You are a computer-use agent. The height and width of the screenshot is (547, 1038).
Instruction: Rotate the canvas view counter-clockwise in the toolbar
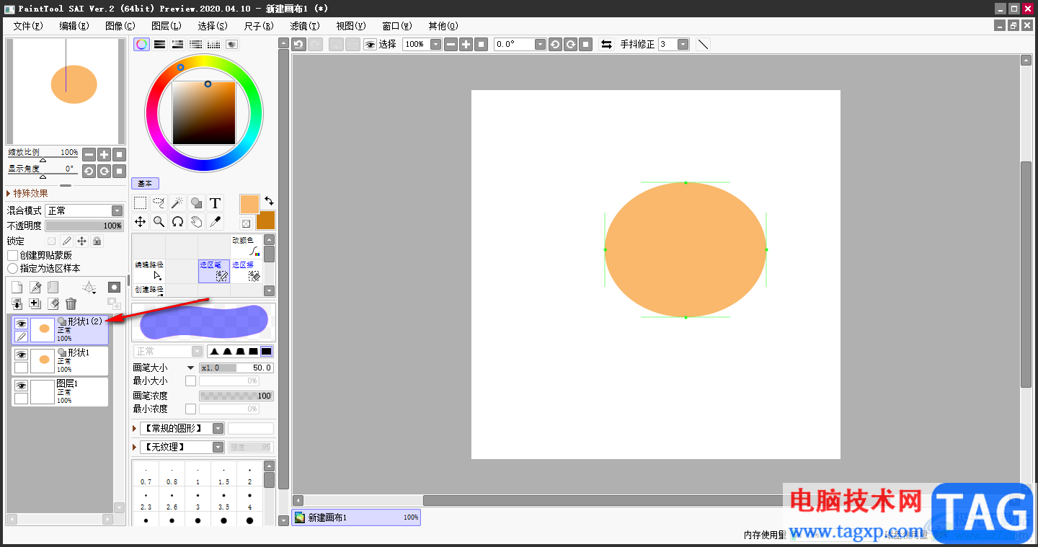click(x=555, y=45)
